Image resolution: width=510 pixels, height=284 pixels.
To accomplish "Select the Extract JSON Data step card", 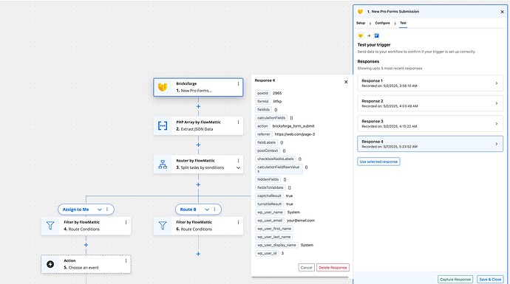I will (x=198, y=125).
